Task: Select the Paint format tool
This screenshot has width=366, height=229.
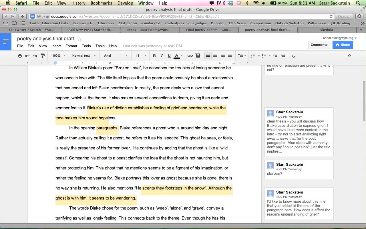Action: [43, 56]
